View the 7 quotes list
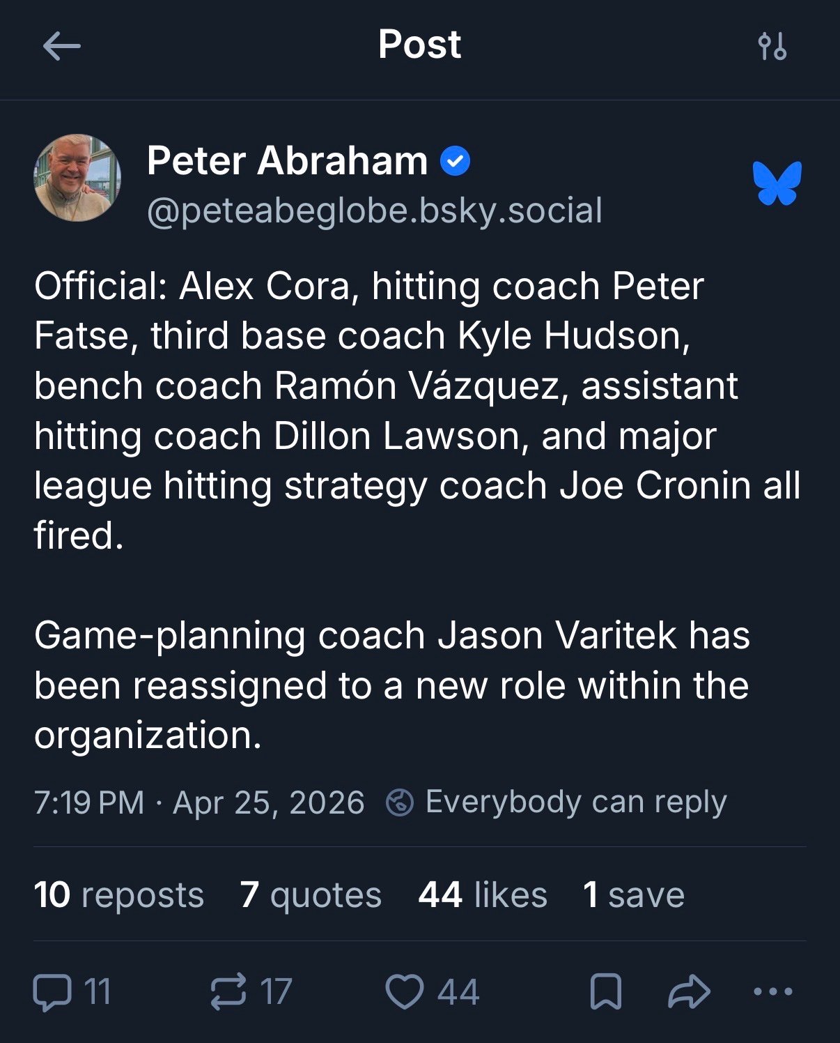The image size is (840, 1043). click(311, 894)
